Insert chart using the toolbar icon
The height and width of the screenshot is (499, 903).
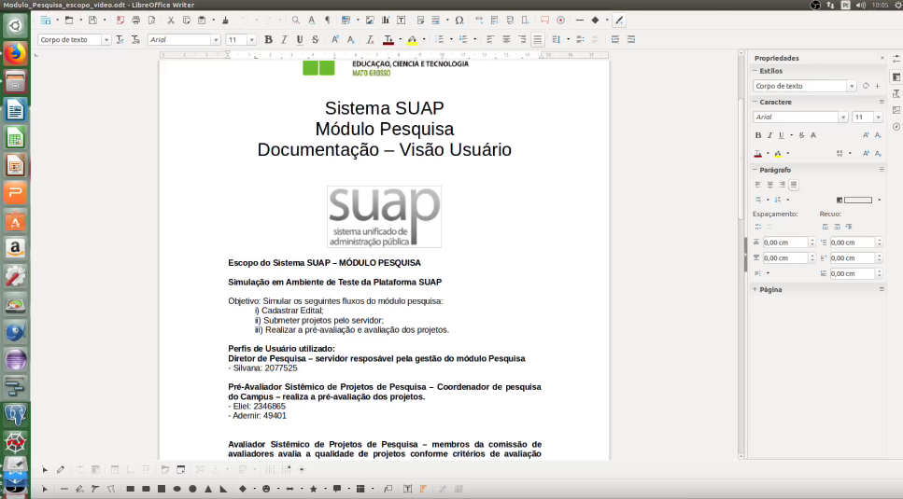click(x=386, y=21)
